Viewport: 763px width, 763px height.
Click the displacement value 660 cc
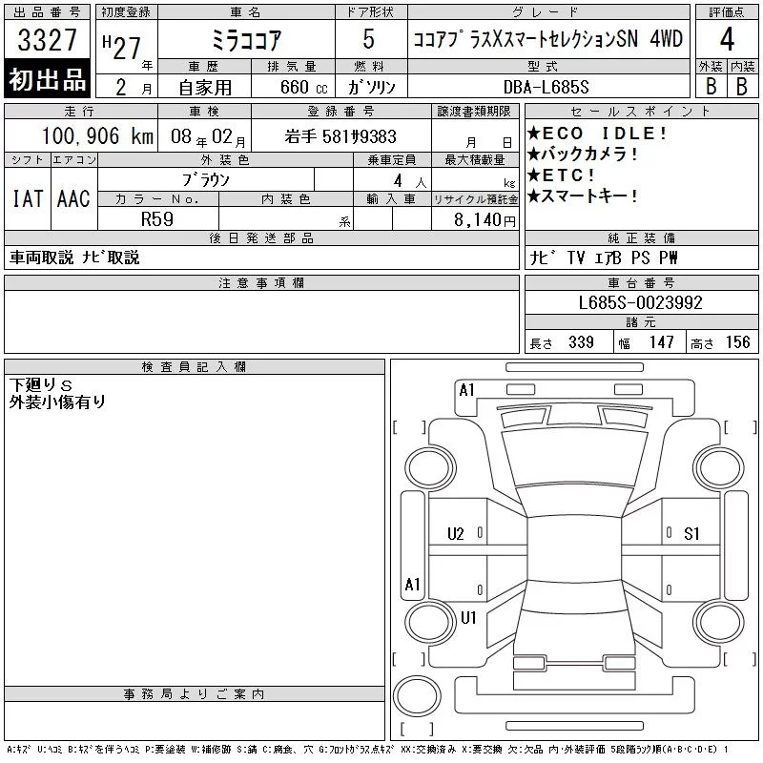tap(303, 87)
